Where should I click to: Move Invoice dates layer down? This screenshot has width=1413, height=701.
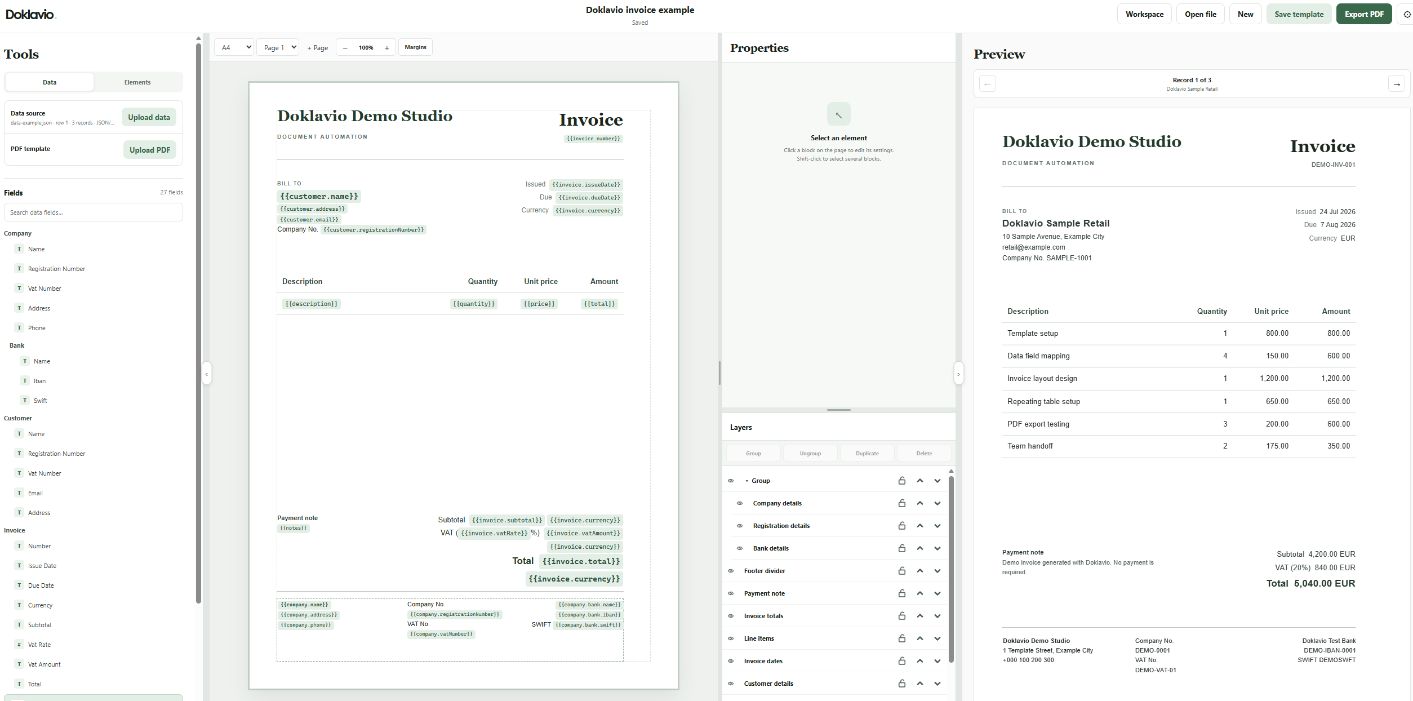(x=937, y=661)
